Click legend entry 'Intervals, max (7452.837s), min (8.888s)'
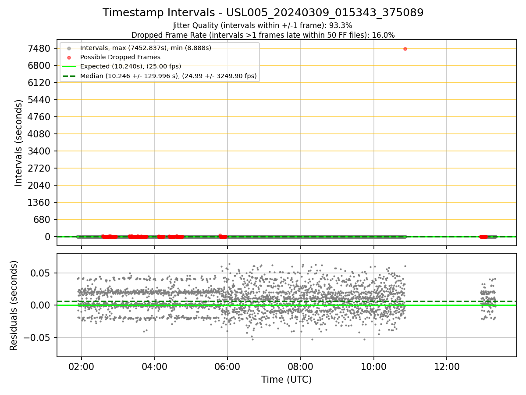The width and height of the screenshot is (526, 395). [146, 48]
